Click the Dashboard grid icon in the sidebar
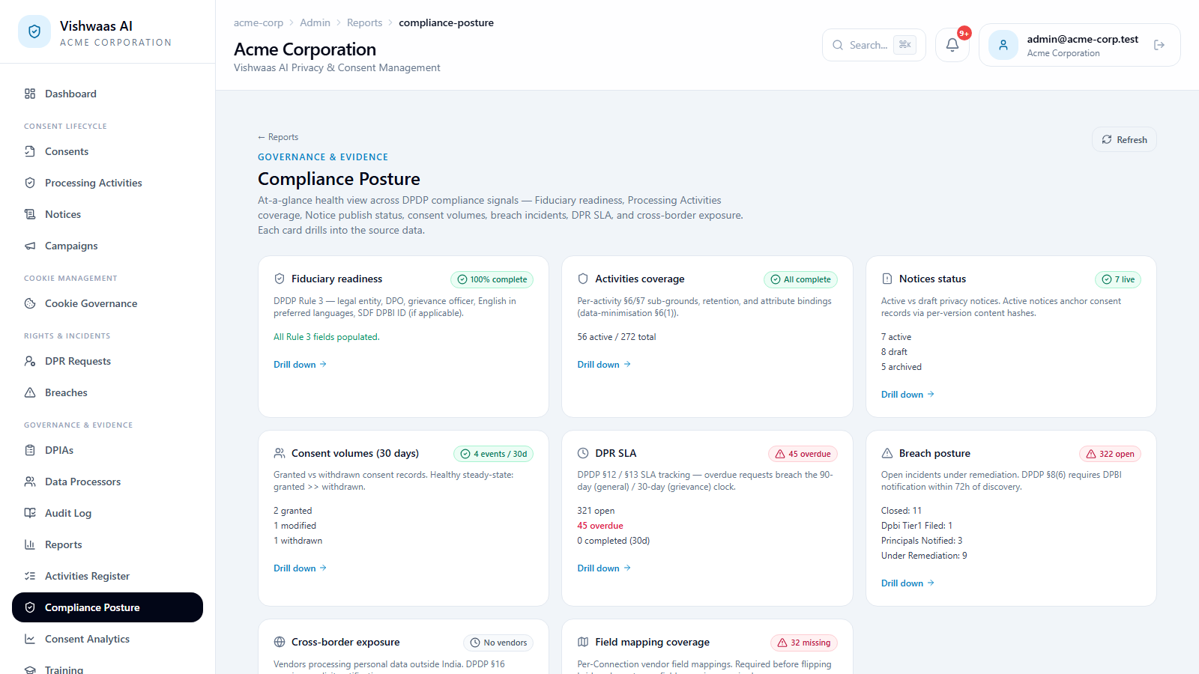Screen dimensions: 1199x674 30,94
